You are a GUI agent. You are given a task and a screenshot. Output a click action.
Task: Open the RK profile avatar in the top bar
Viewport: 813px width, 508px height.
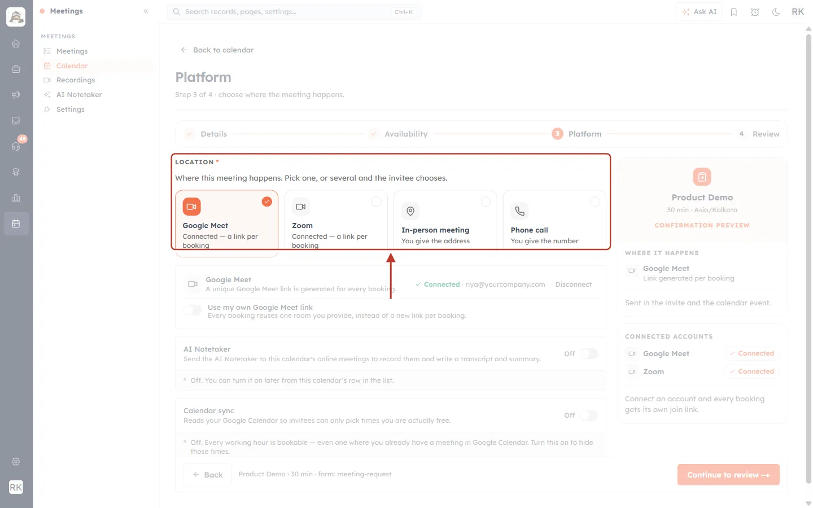pos(798,12)
